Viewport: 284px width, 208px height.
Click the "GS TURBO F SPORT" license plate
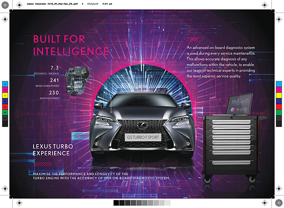143,137
